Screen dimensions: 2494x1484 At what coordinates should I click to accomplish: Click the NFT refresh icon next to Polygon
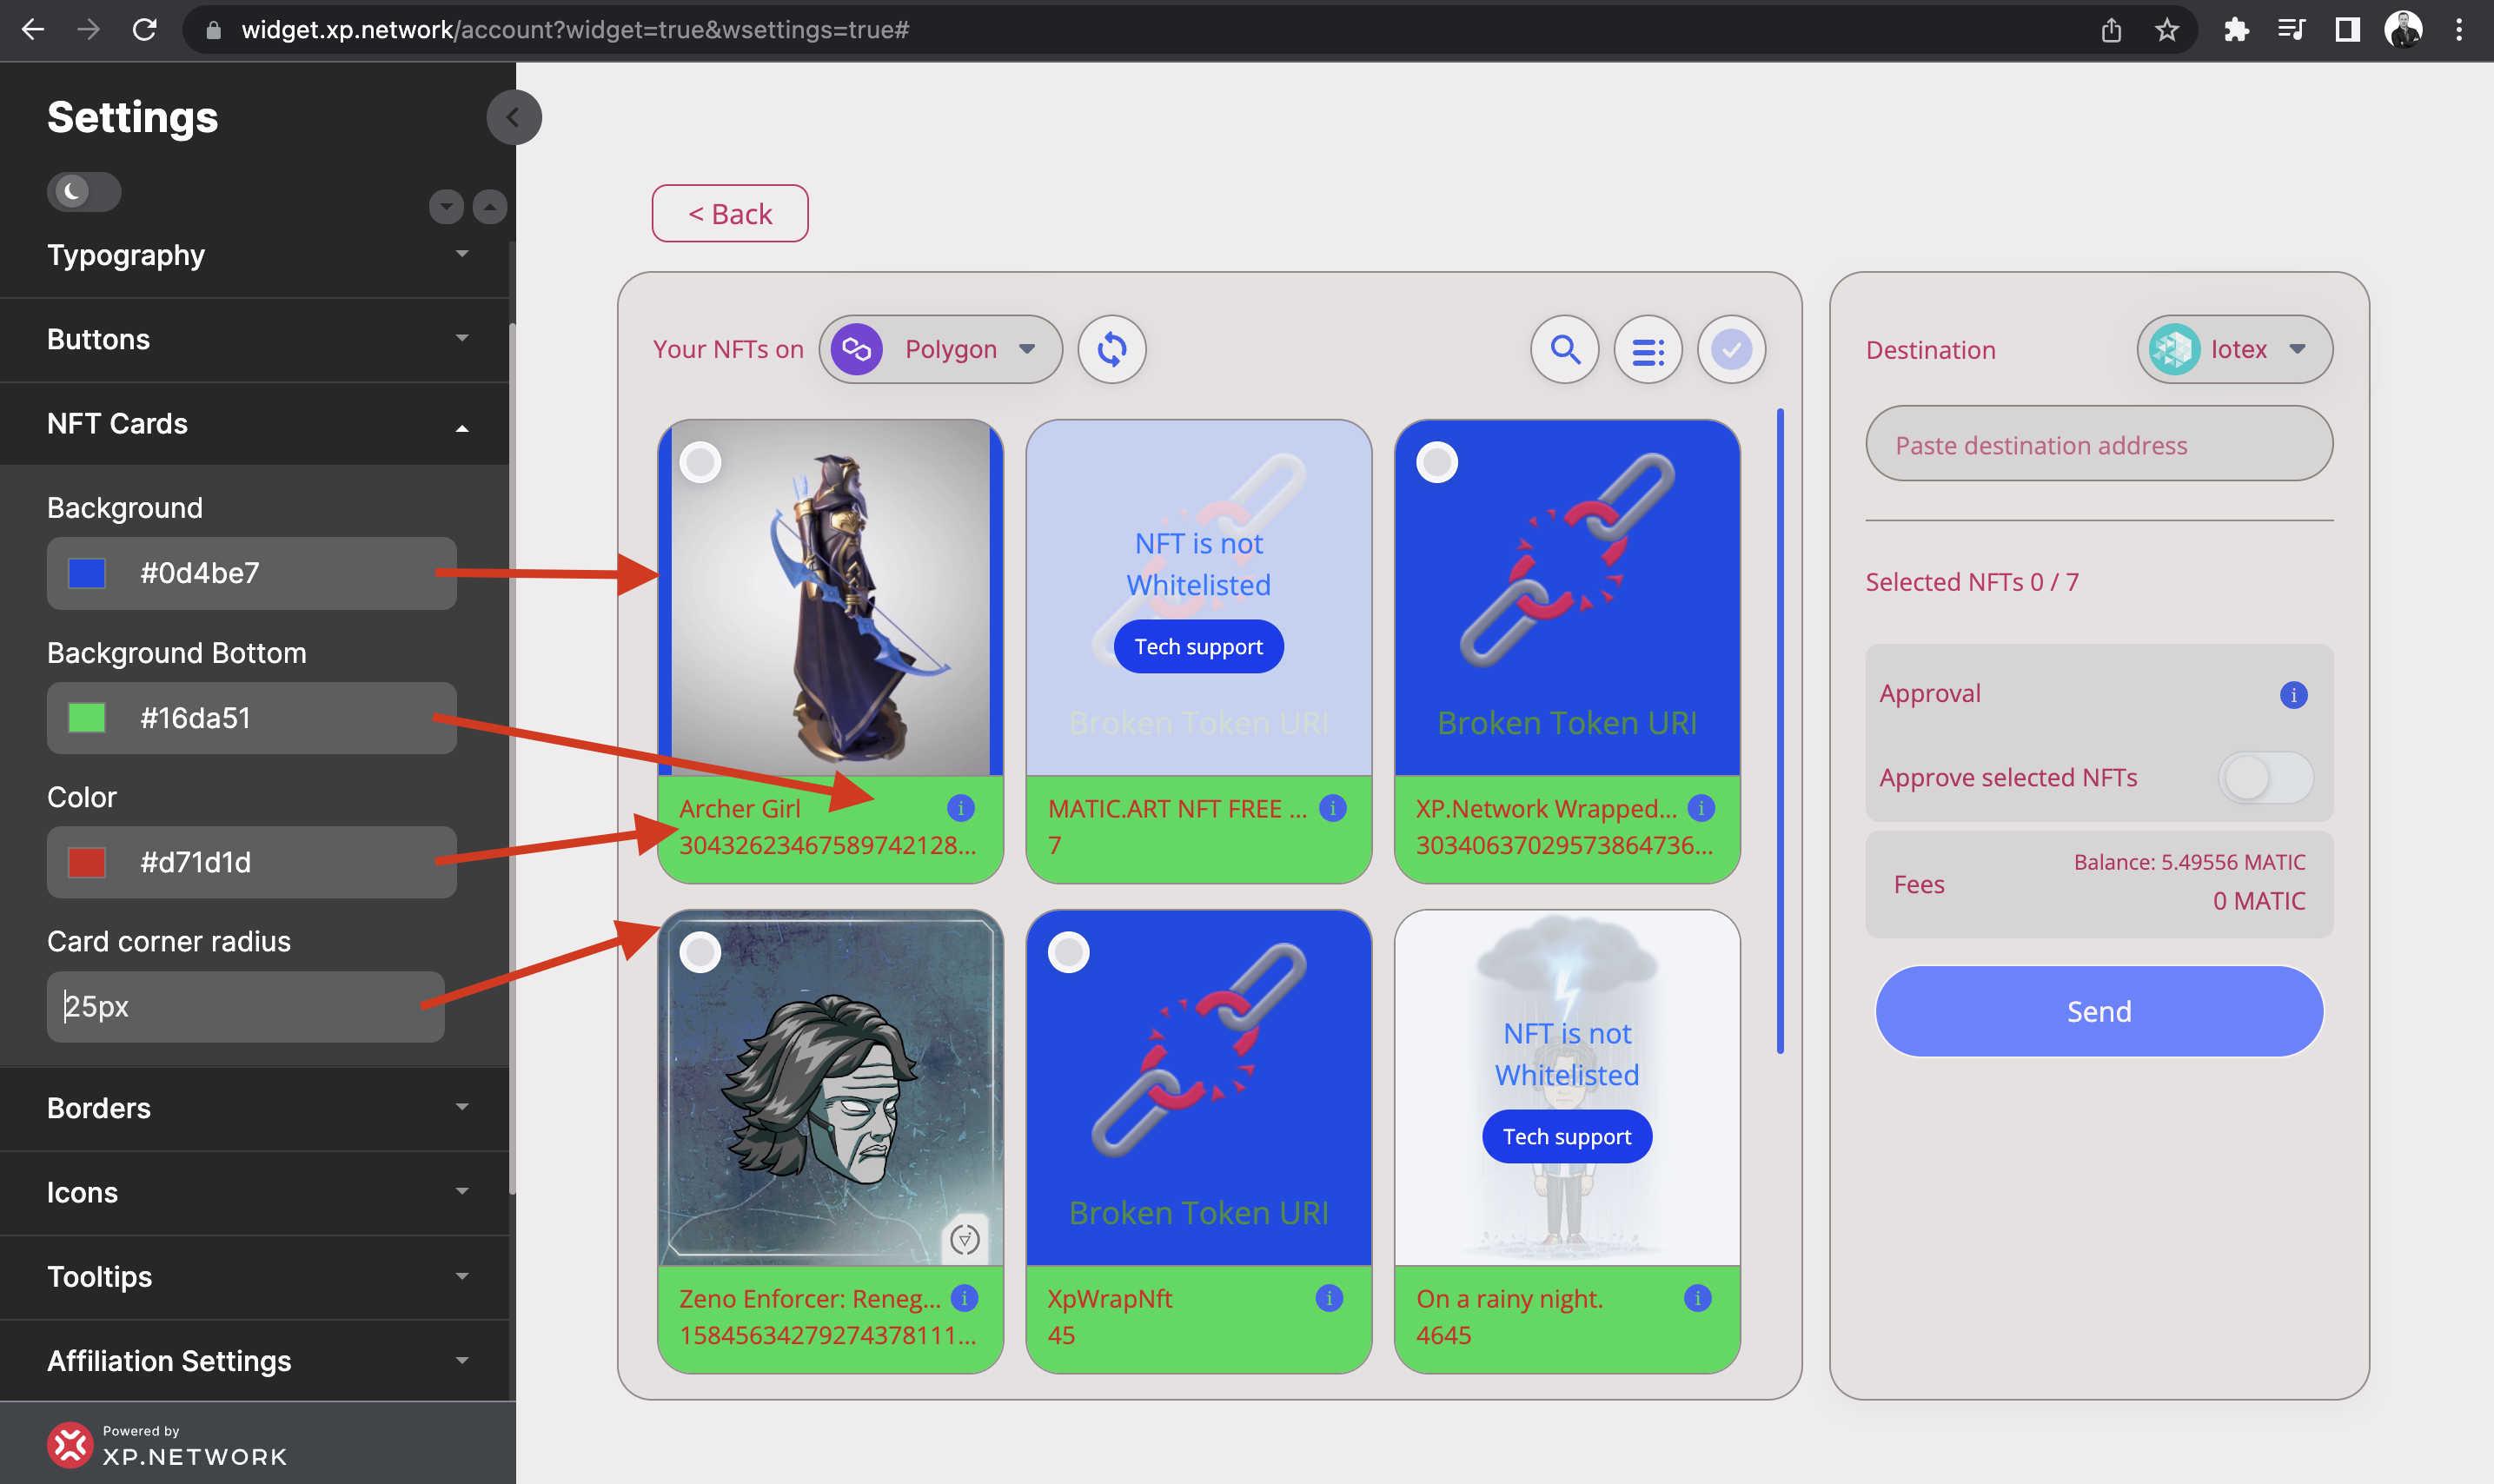click(x=1111, y=349)
